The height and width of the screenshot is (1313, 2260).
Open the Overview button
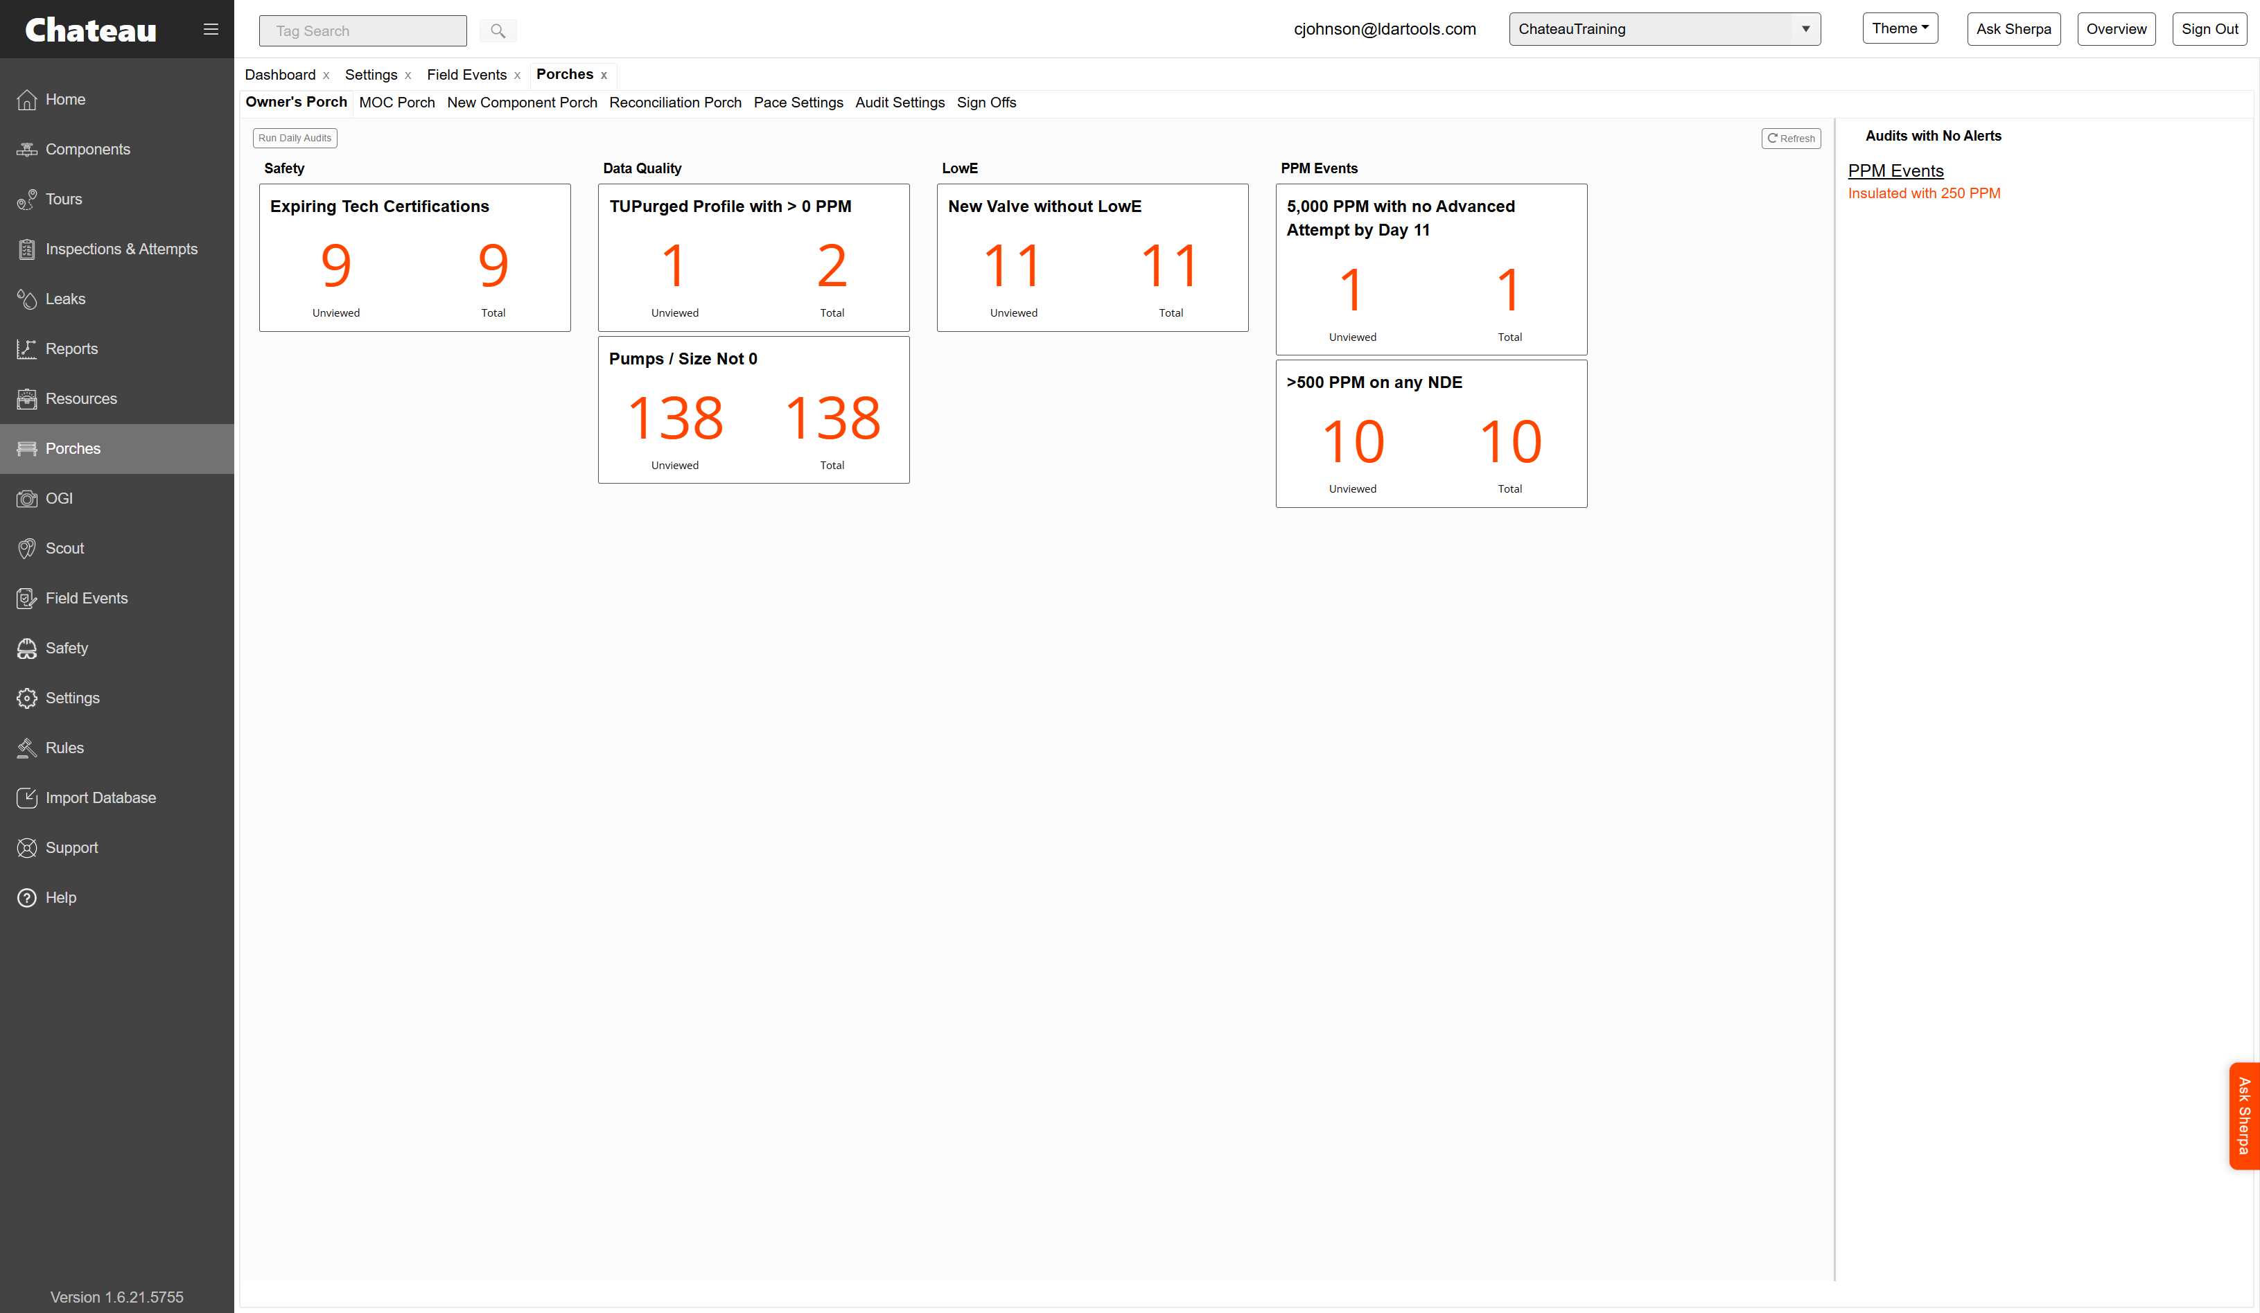(2116, 28)
